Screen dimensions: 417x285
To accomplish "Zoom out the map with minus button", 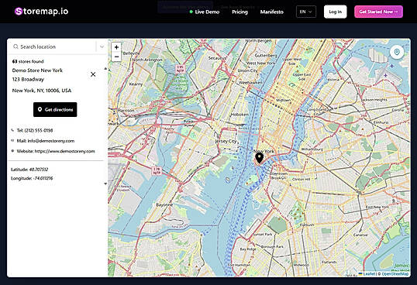I will pos(116,57).
